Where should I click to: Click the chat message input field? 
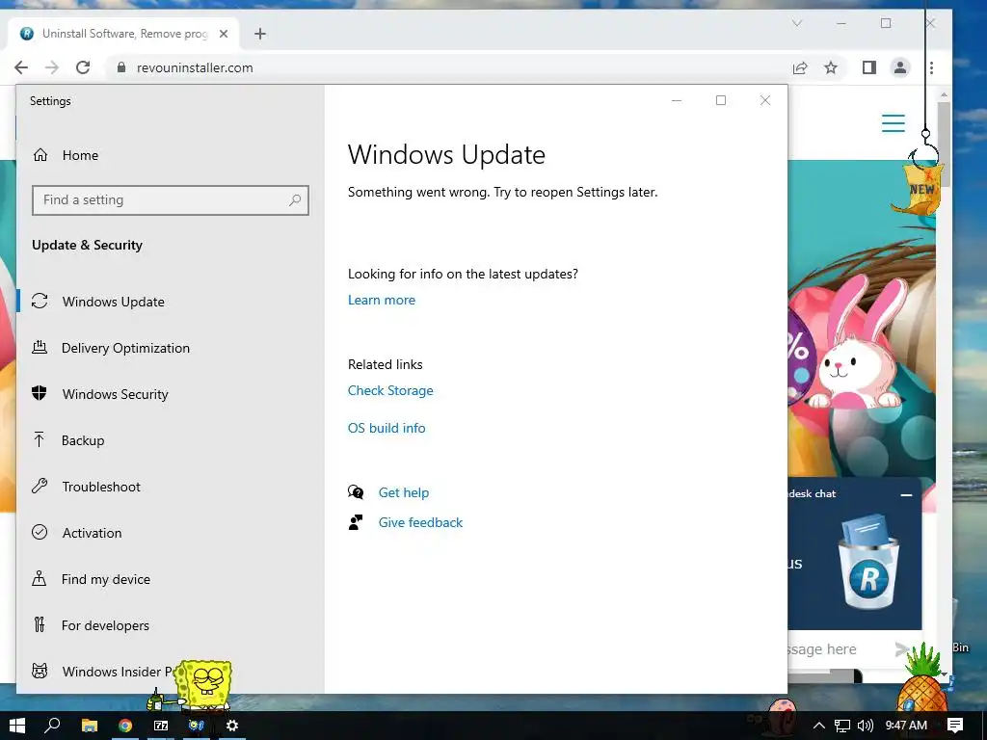click(838, 649)
